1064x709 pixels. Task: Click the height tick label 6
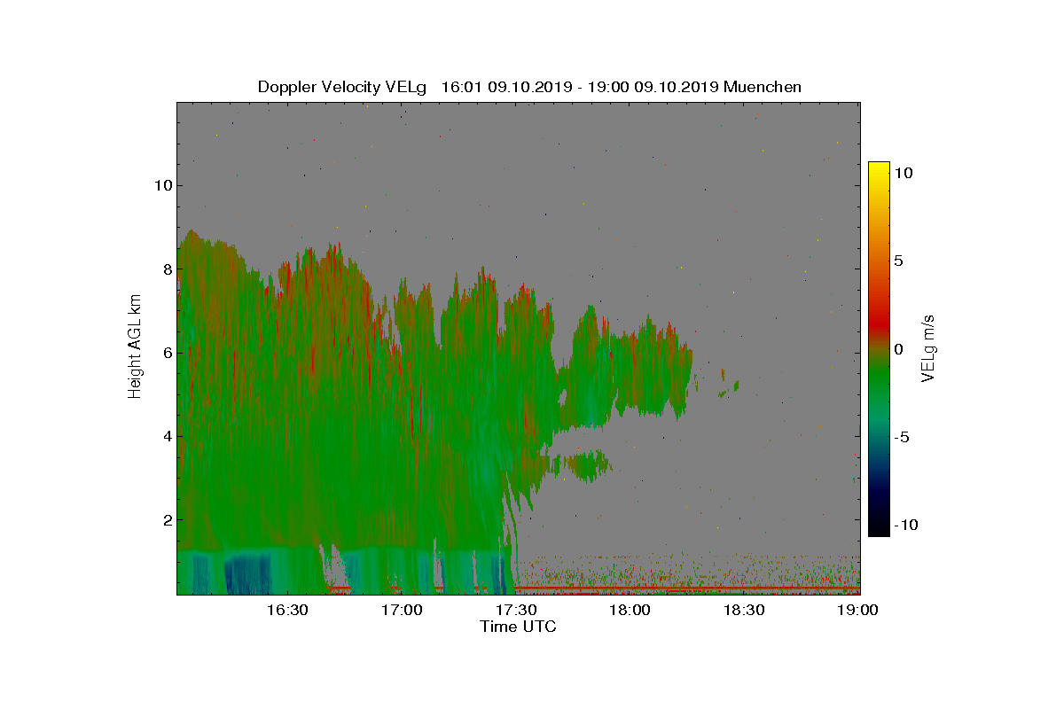[x=166, y=353]
